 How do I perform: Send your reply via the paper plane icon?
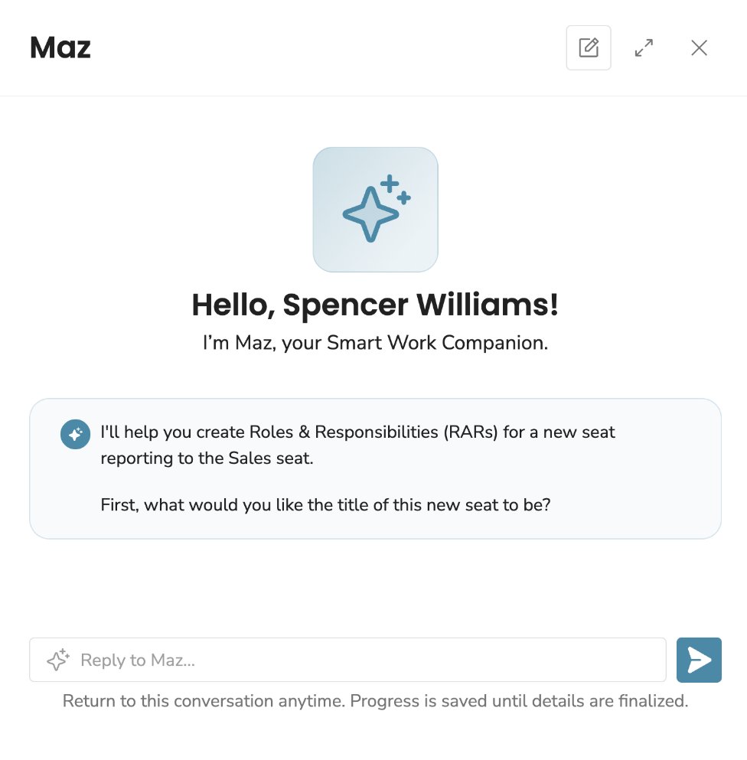pos(699,660)
